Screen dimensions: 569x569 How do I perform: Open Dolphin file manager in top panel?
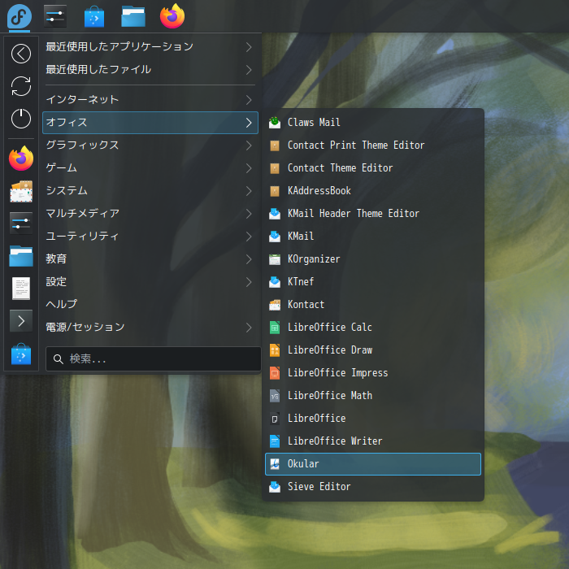pyautogui.click(x=133, y=17)
